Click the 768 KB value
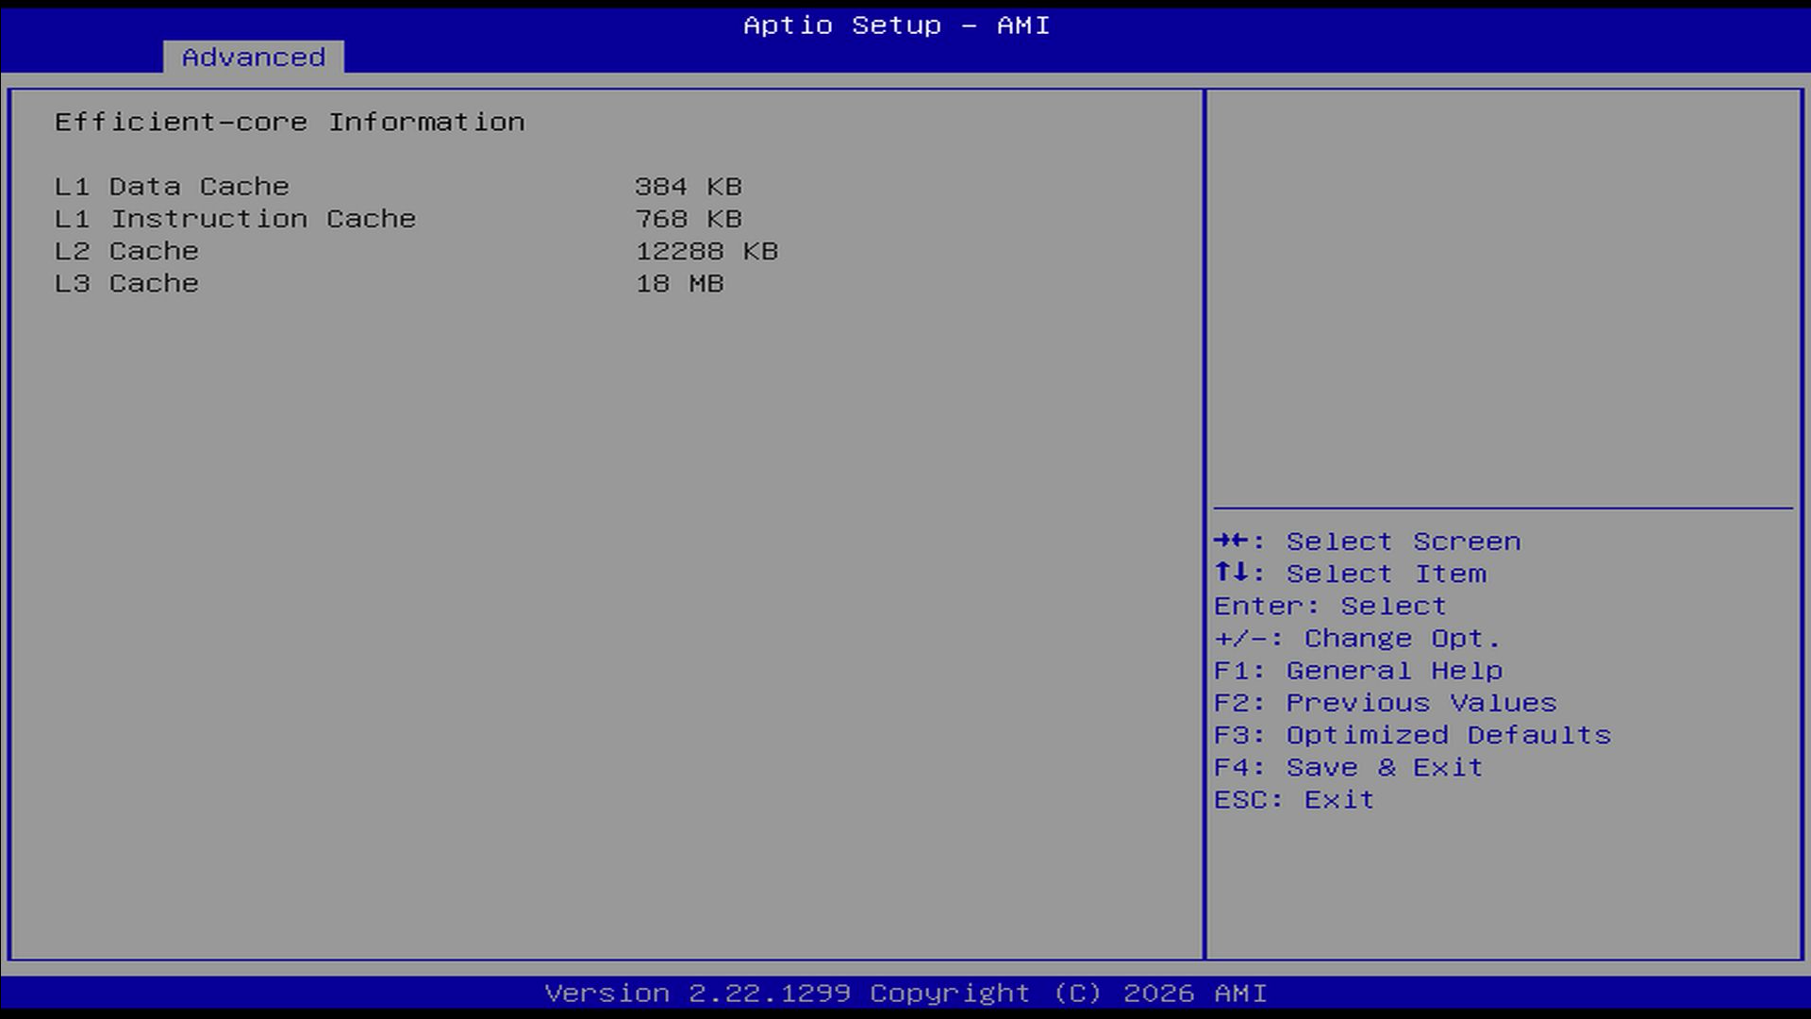This screenshot has width=1811, height=1019. pos(688,219)
